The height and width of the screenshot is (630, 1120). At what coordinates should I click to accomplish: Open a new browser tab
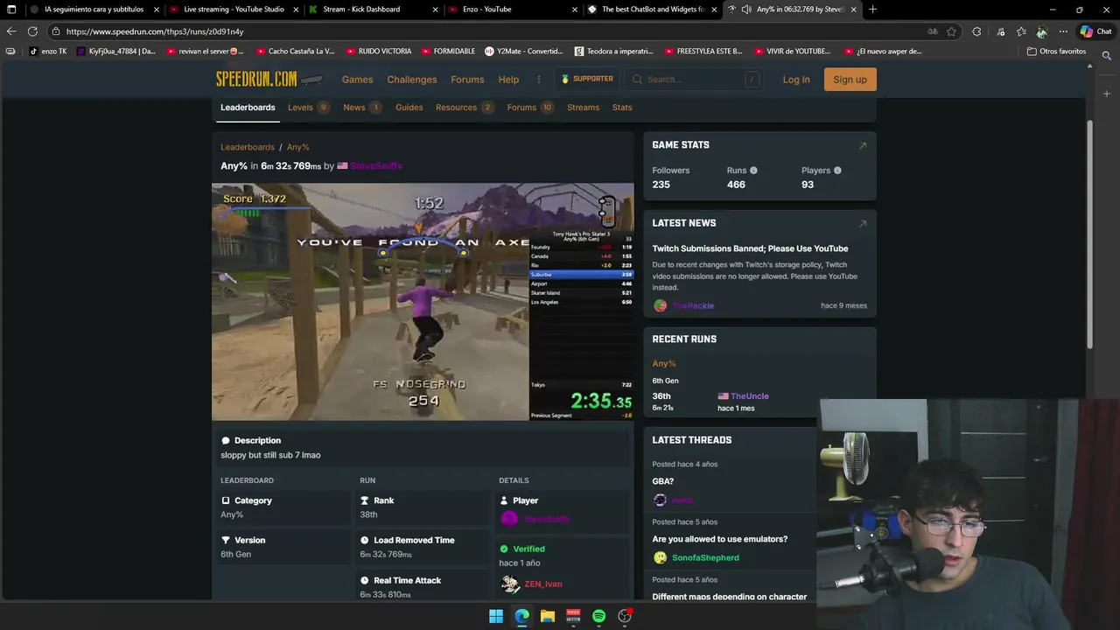pyautogui.click(x=872, y=10)
